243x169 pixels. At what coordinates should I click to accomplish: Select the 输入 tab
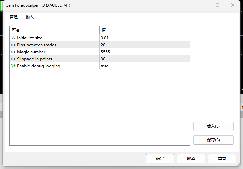click(x=29, y=17)
